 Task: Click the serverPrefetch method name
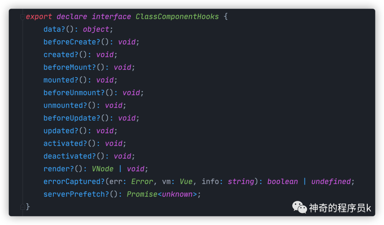tap(74, 194)
